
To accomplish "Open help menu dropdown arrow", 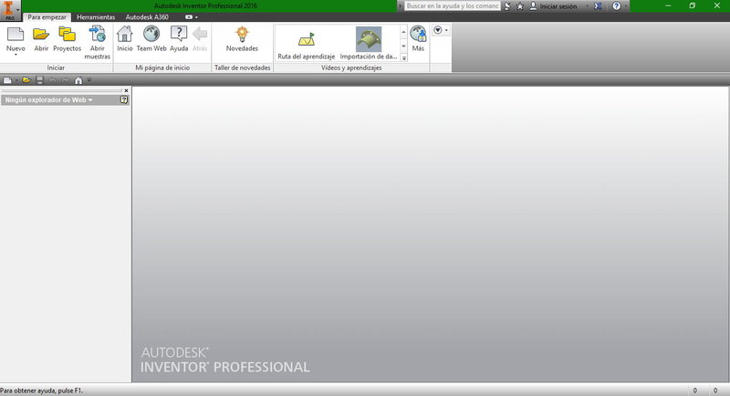I will [626, 6].
